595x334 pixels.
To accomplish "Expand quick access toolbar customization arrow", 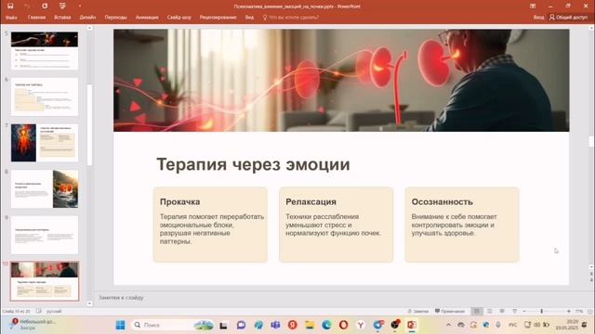I will coord(80,6).
